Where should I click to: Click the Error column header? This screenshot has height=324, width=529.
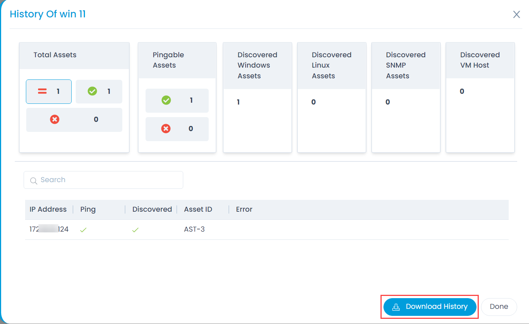[244, 209]
